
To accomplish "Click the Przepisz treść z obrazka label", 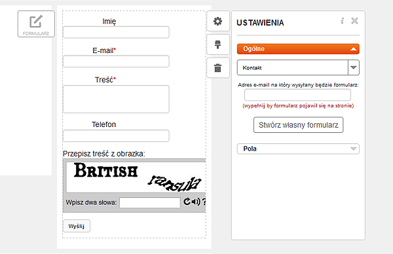I will pyautogui.click(x=104, y=154).
